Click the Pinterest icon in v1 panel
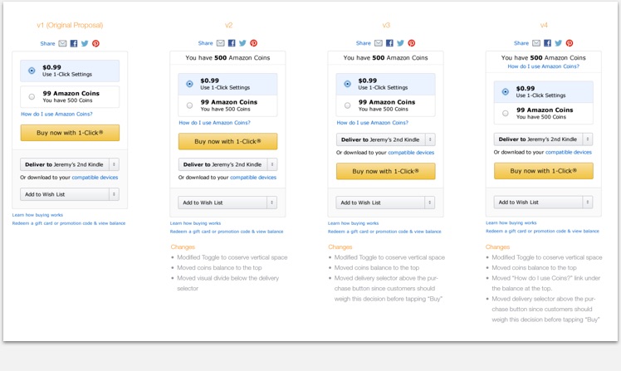The image size is (621, 371). (95, 43)
